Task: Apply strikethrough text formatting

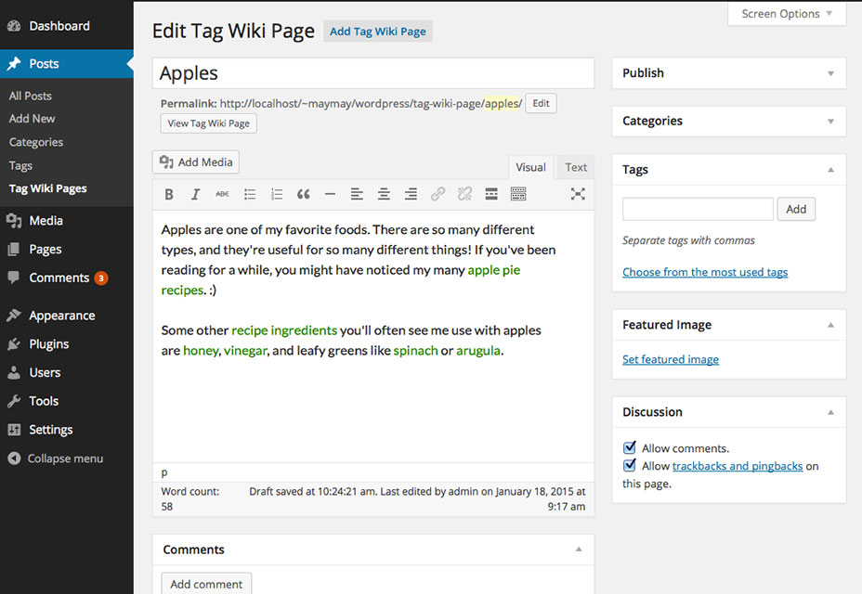Action: pyautogui.click(x=222, y=194)
